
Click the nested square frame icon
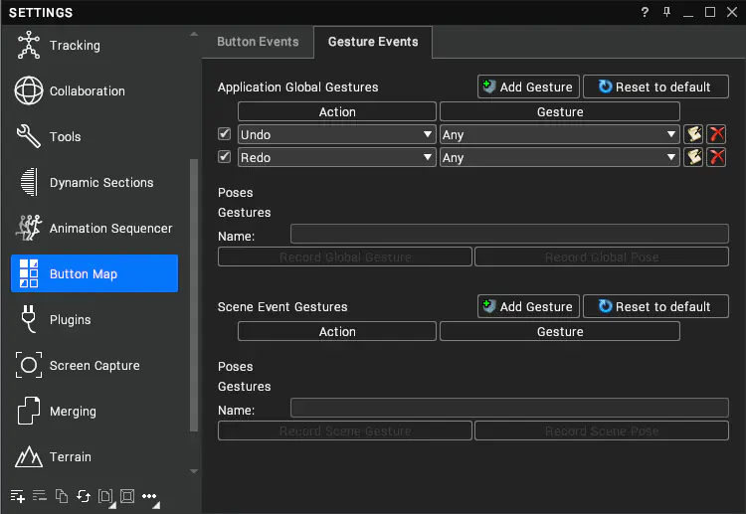coord(127,496)
